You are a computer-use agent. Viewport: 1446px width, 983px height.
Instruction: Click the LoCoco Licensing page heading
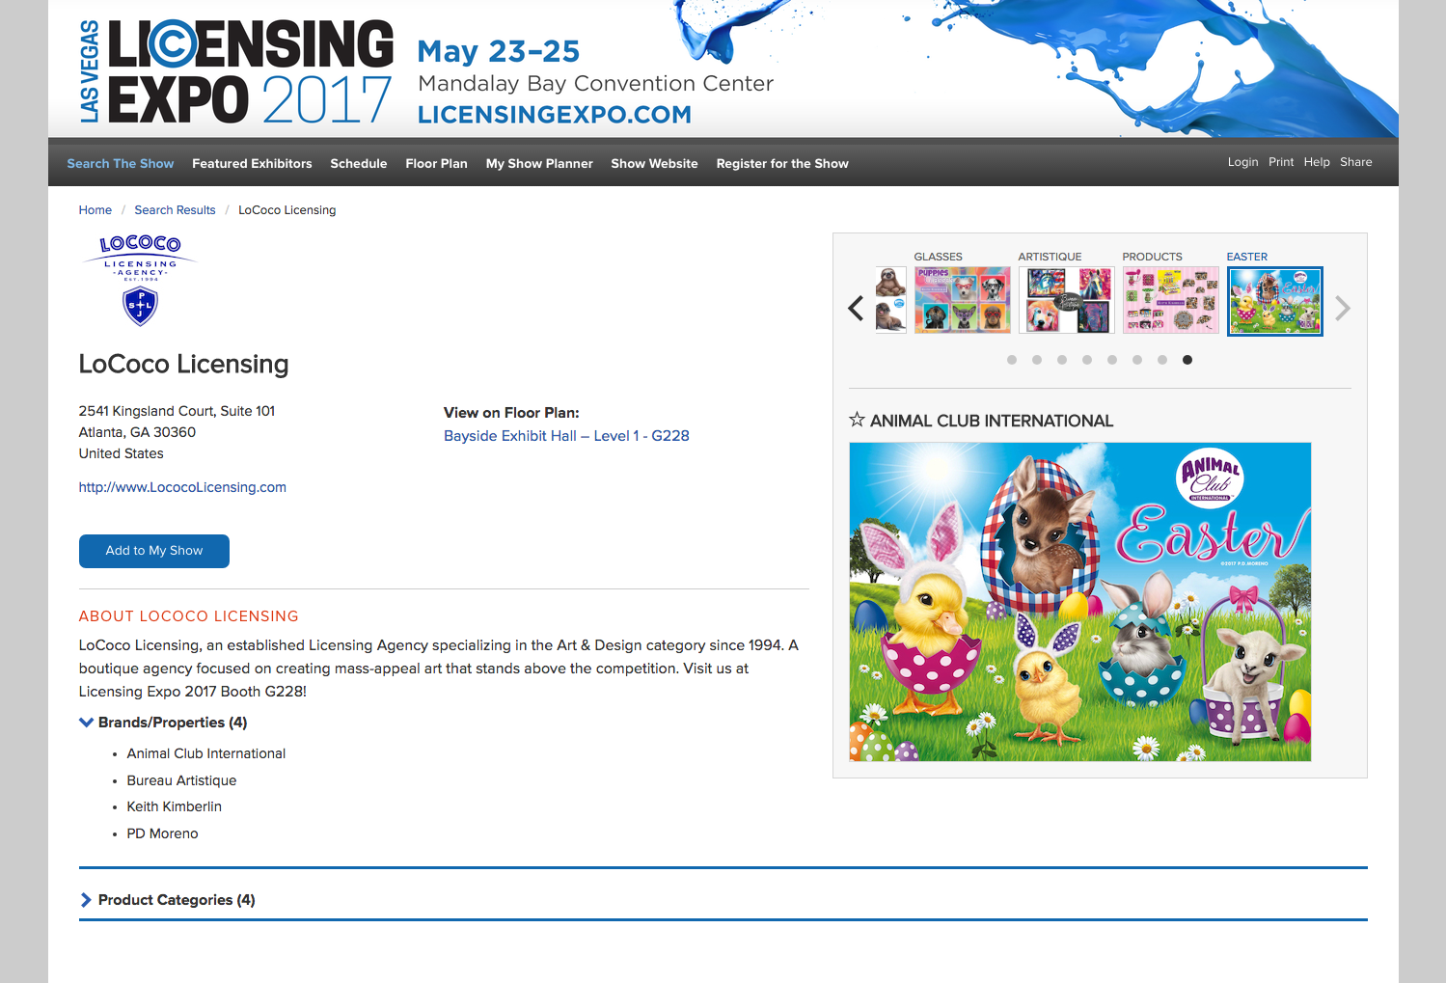pyautogui.click(x=184, y=364)
